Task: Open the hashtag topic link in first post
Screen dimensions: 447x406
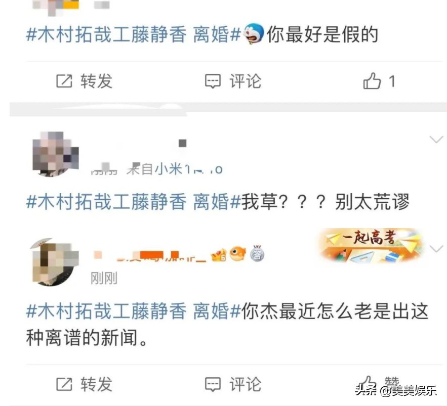Action: point(134,34)
